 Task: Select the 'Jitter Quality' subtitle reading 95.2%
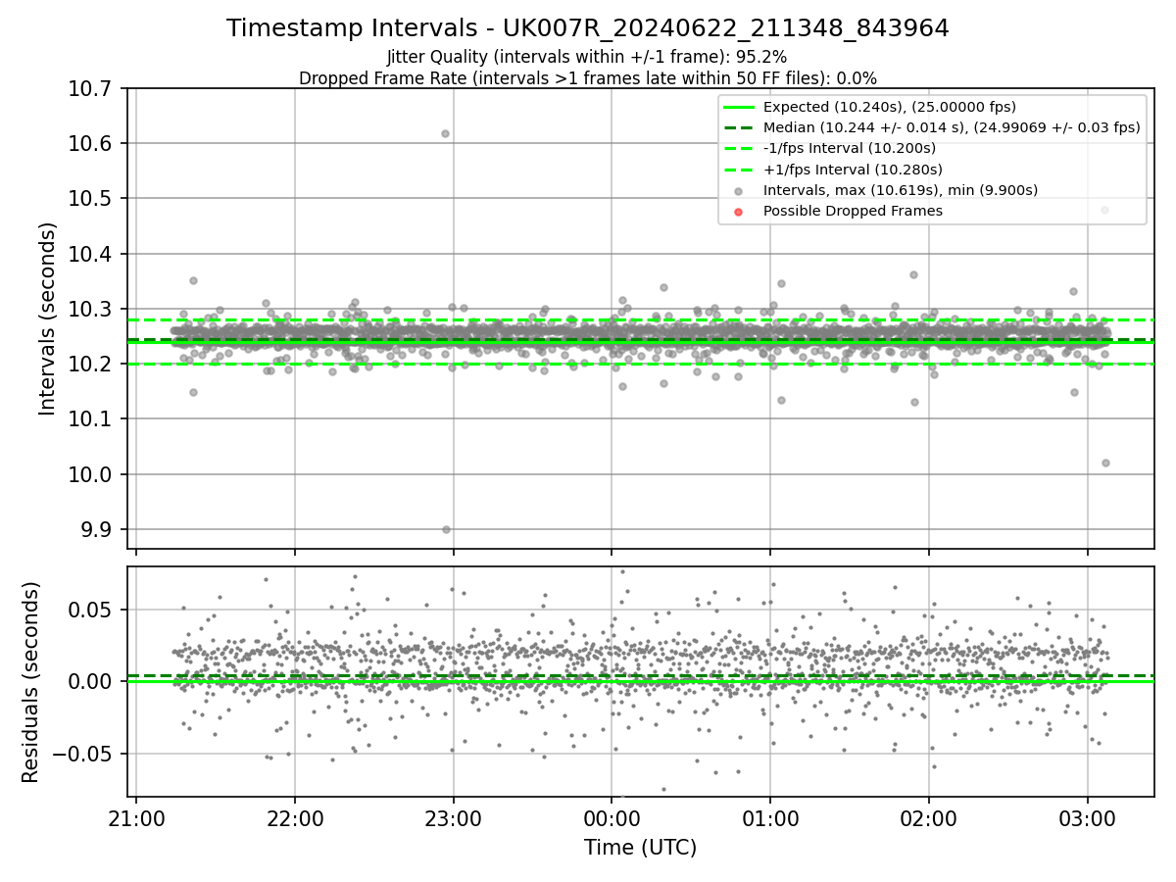(x=587, y=57)
